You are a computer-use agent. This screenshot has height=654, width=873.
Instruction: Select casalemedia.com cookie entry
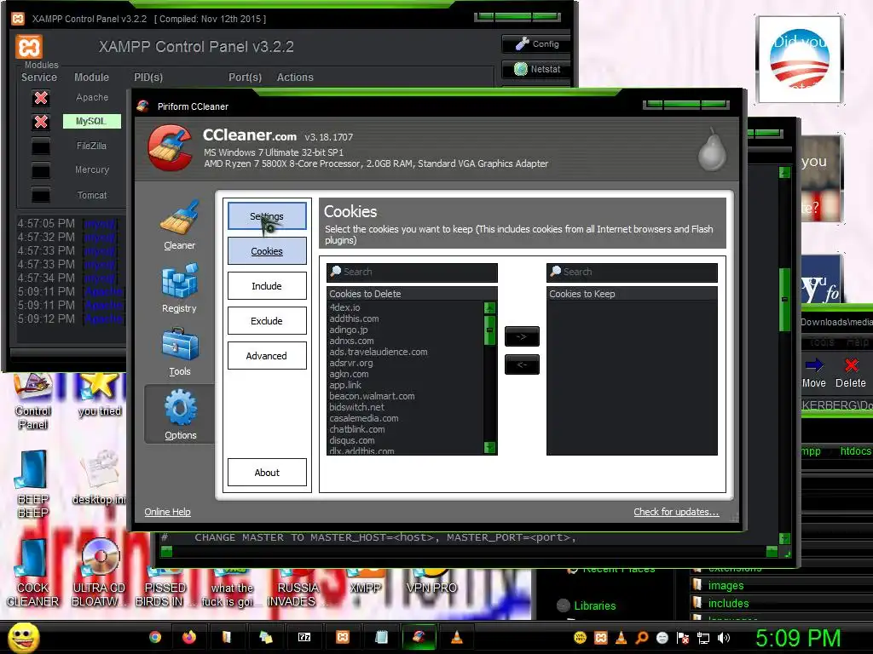(363, 418)
